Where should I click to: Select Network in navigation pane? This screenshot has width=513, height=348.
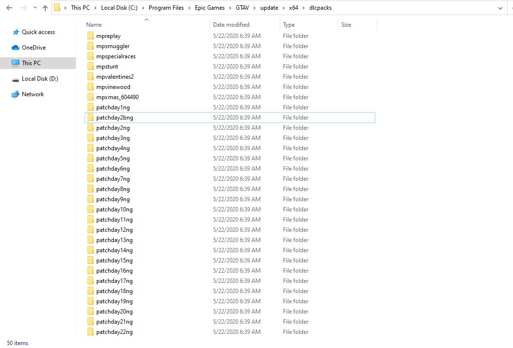[38, 94]
